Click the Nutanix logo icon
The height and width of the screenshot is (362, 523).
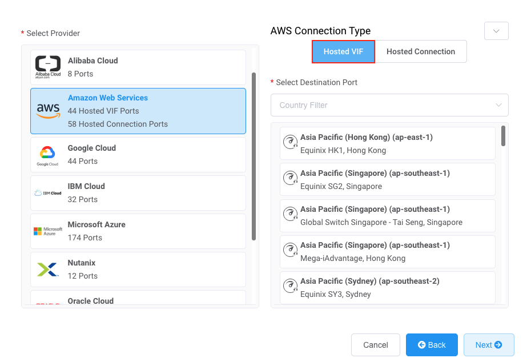coord(48,270)
